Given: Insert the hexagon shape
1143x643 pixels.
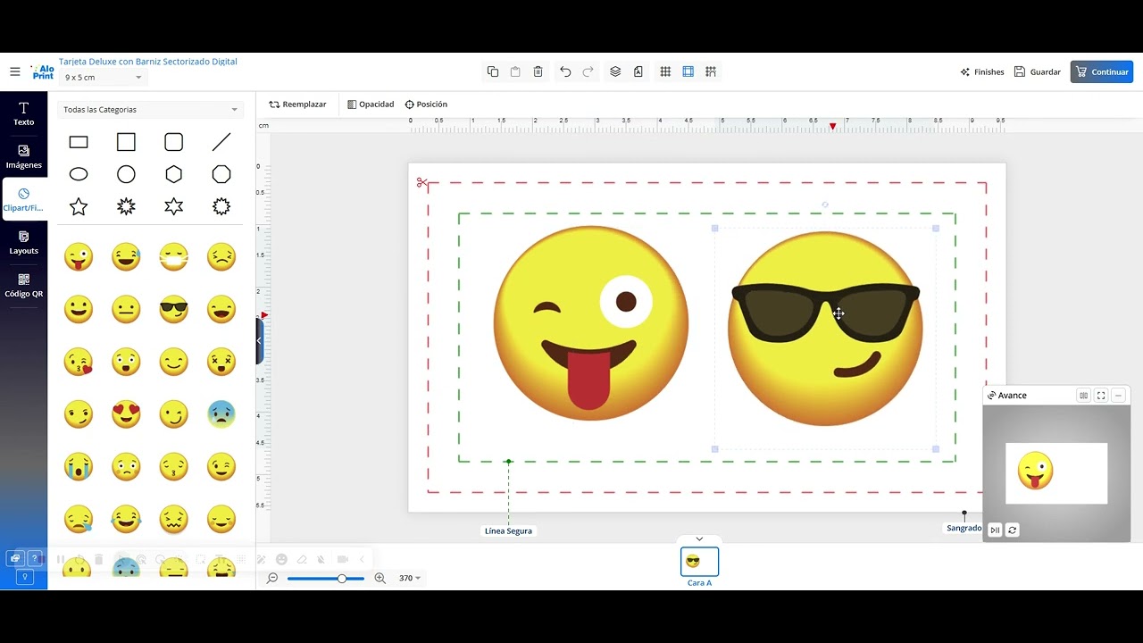Looking at the screenshot, I should click(174, 174).
